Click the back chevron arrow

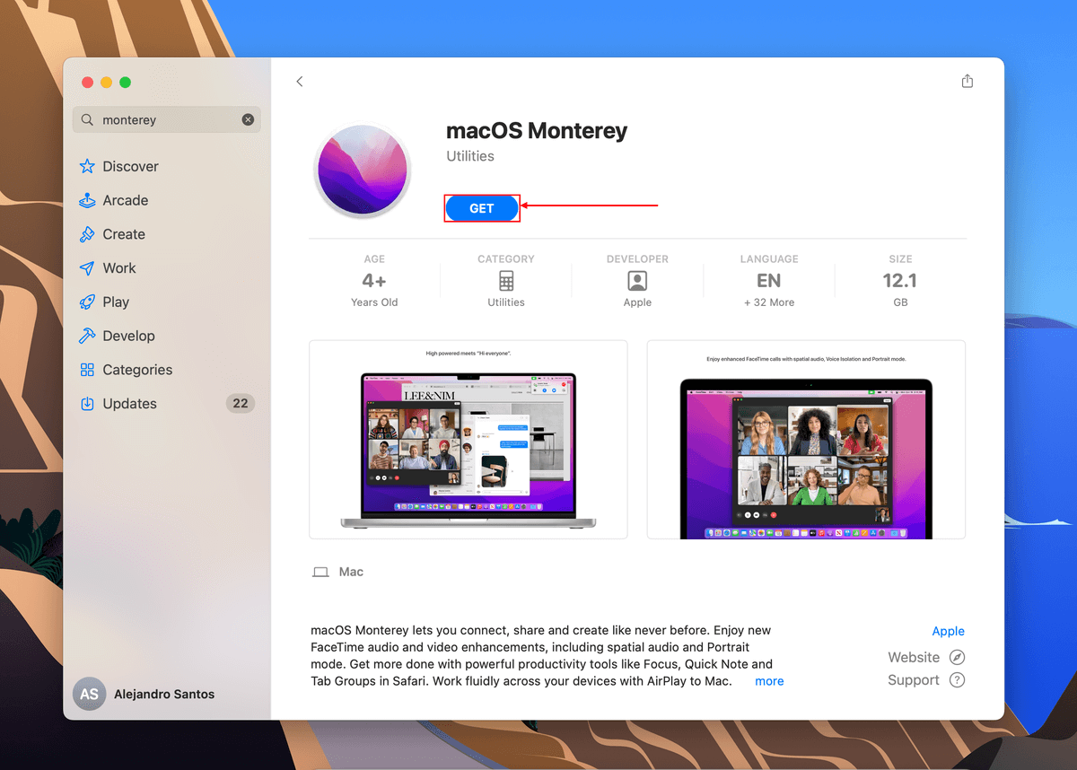point(300,82)
